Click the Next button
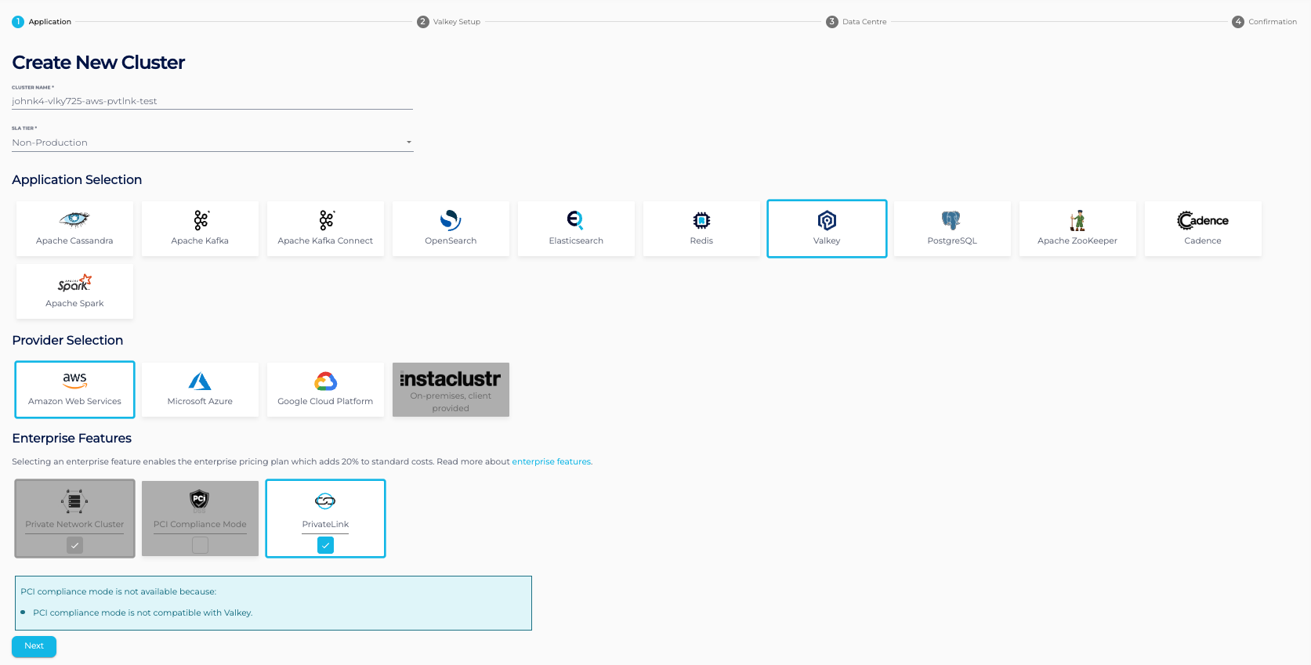1311x665 pixels. [x=34, y=646]
